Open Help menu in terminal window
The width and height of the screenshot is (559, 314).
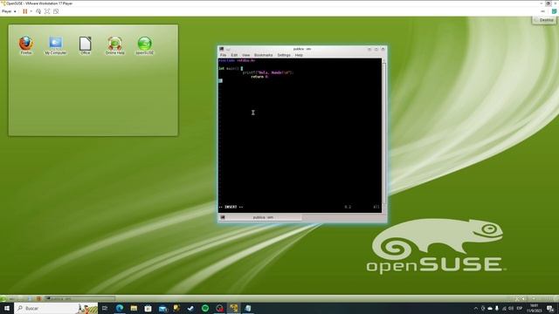point(299,55)
